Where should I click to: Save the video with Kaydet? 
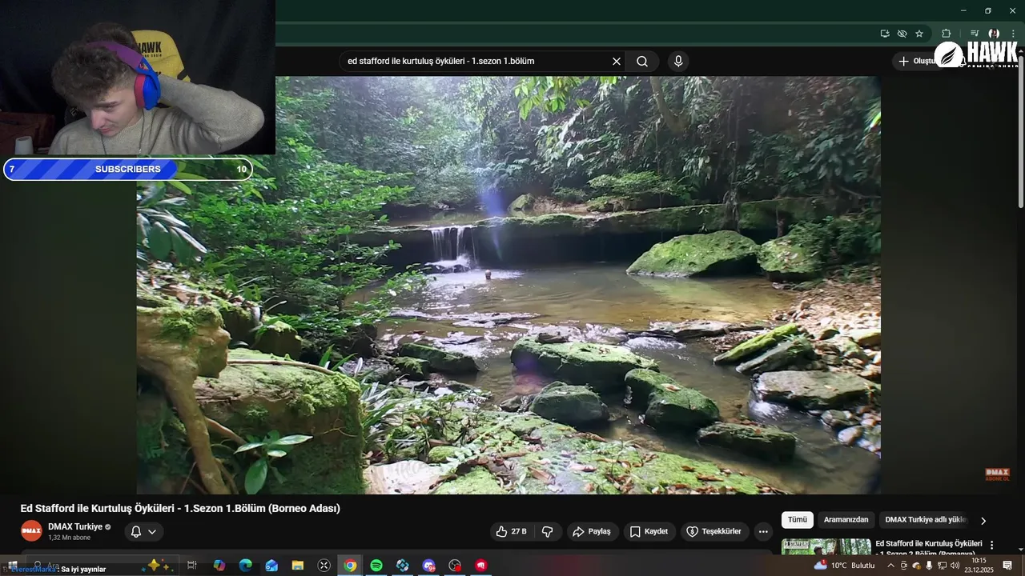[649, 531]
